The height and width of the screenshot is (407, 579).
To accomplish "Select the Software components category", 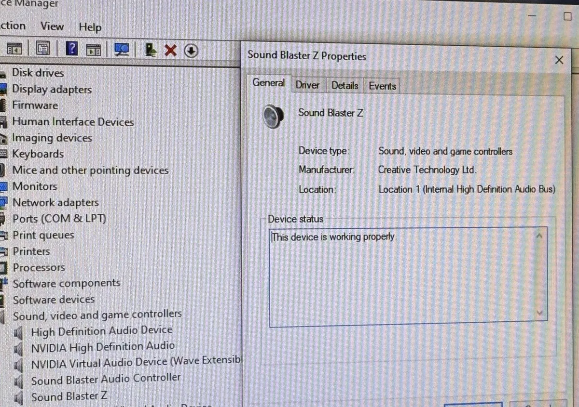I will 66,283.
